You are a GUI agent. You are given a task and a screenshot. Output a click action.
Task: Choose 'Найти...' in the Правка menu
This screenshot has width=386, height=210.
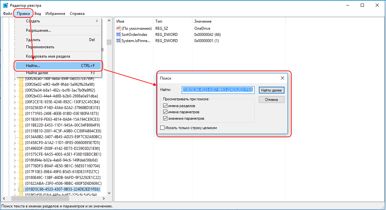[x=58, y=66]
